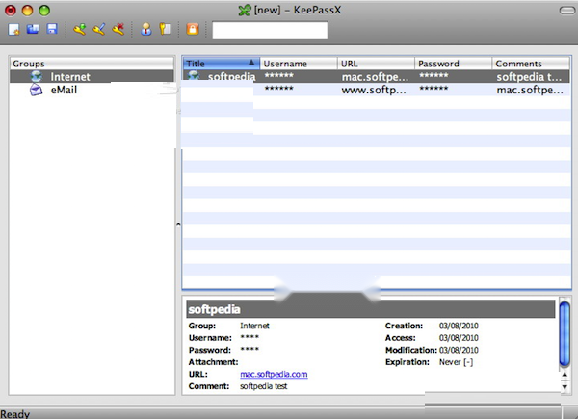The width and height of the screenshot is (578, 419).
Task: Save database using the floppy disk icon
Action: pyautogui.click(x=52, y=29)
